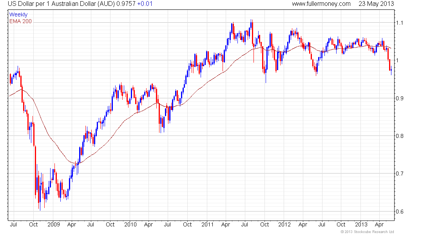Click the red 'EMA 200' legend label

click(21, 21)
